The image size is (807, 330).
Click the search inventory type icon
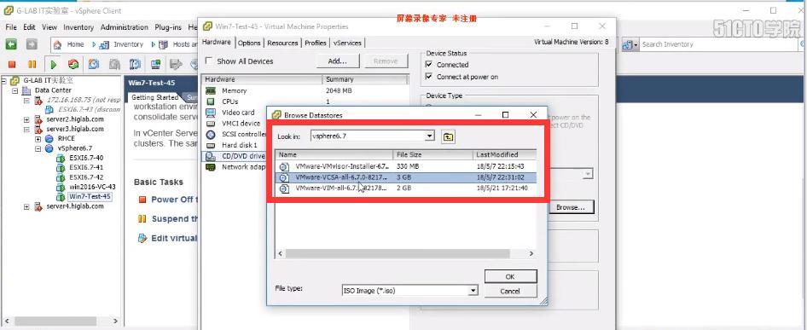[630, 45]
